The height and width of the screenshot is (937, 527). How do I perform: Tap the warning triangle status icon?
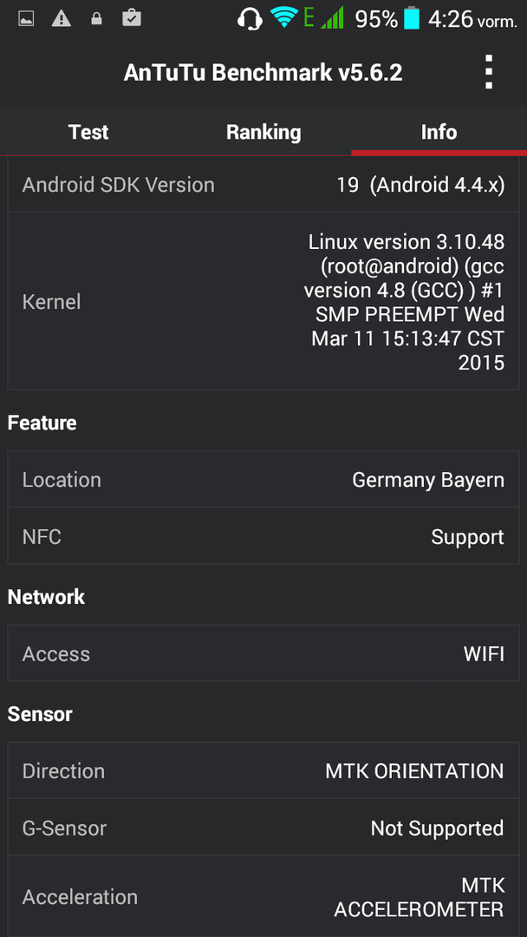(61, 19)
